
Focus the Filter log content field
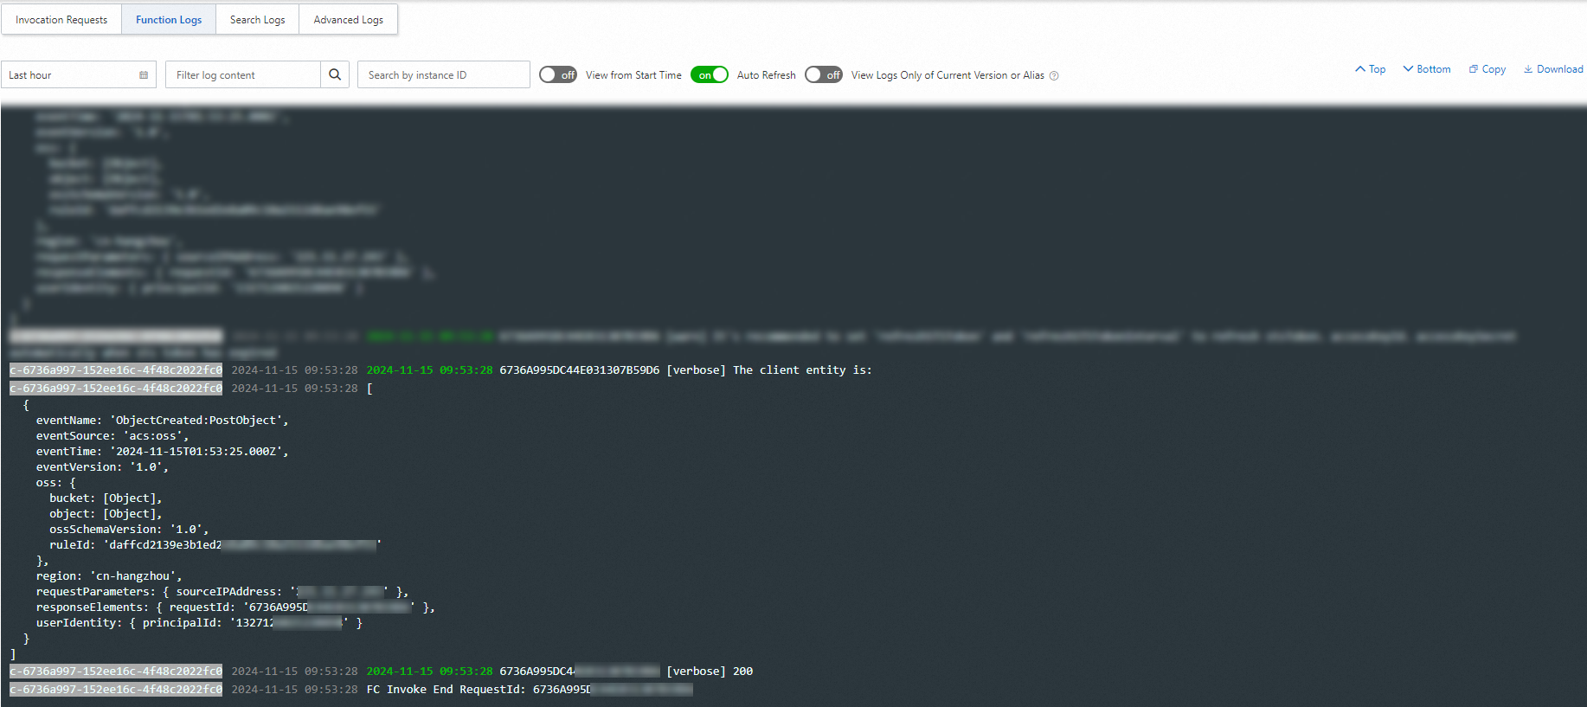tap(243, 75)
